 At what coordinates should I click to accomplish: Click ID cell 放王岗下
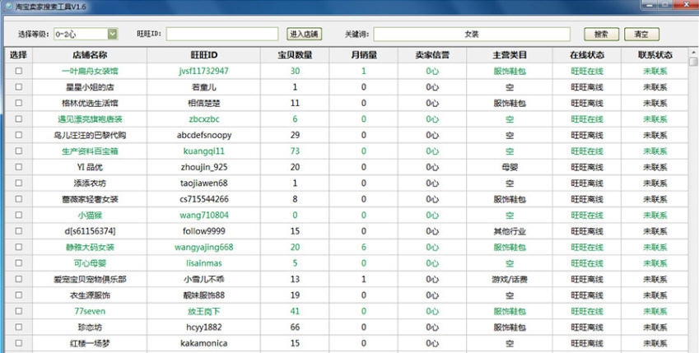coord(204,311)
